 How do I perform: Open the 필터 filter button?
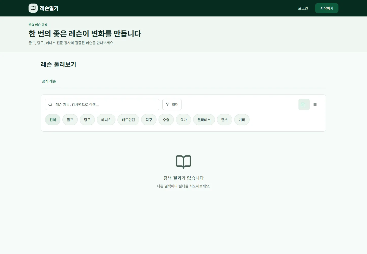click(x=172, y=104)
